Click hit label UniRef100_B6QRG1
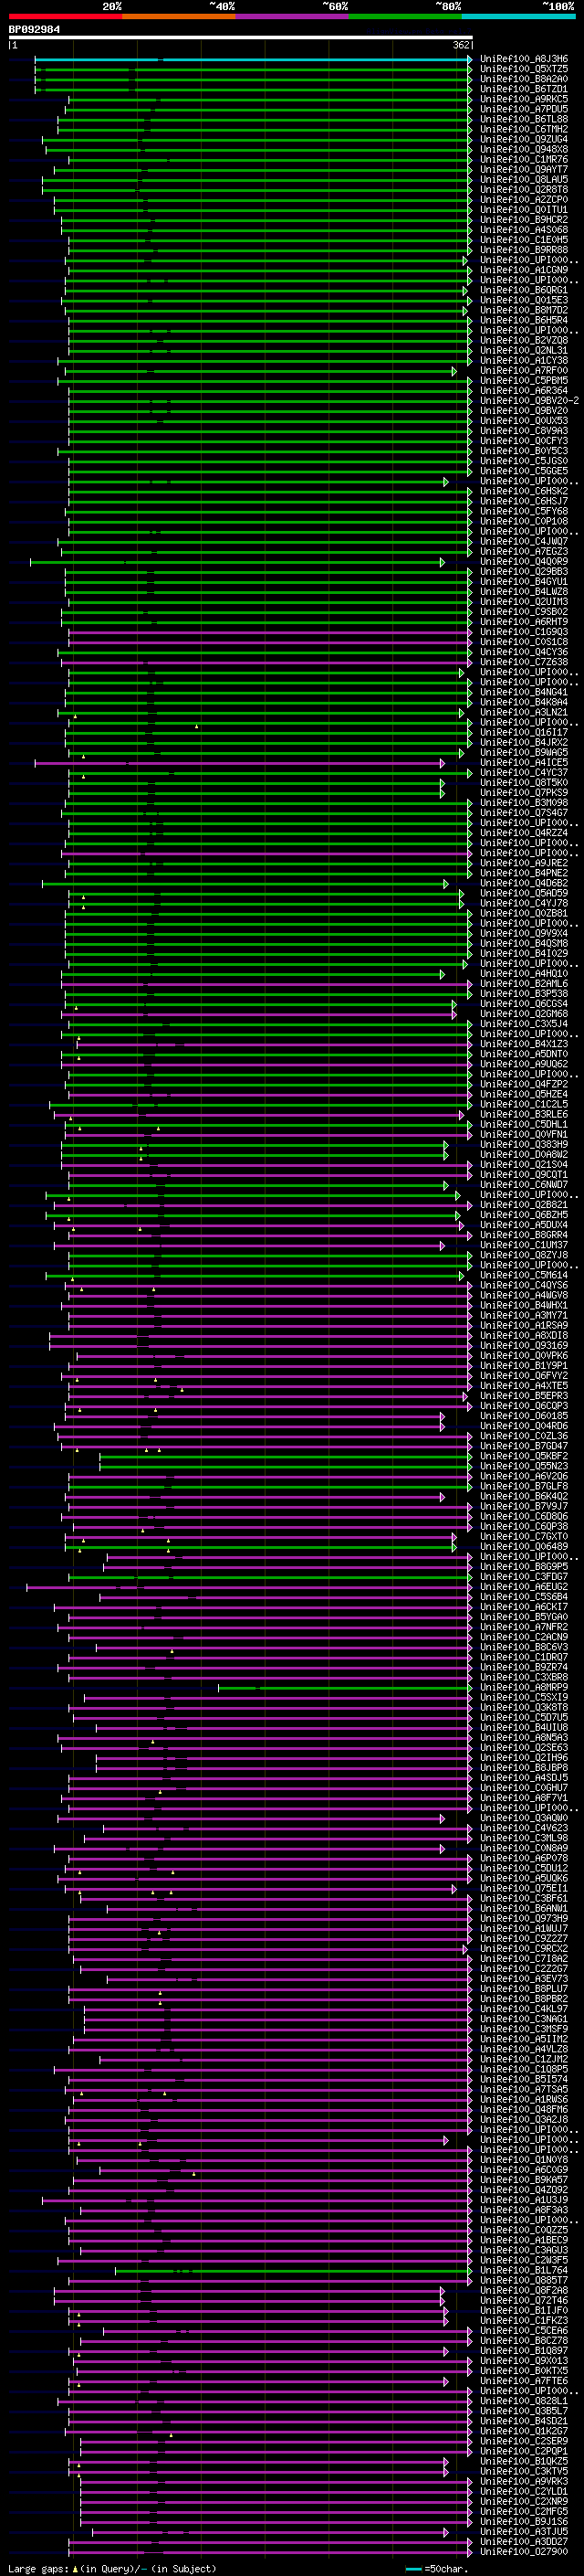584x2576 pixels. tap(524, 290)
